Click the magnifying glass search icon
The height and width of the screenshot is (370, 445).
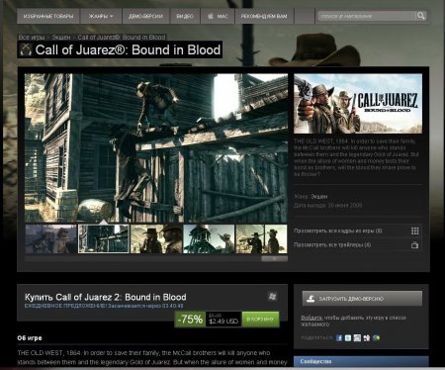[x=420, y=16]
